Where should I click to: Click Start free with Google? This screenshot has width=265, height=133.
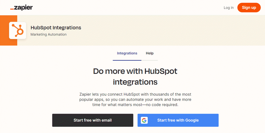(178, 120)
